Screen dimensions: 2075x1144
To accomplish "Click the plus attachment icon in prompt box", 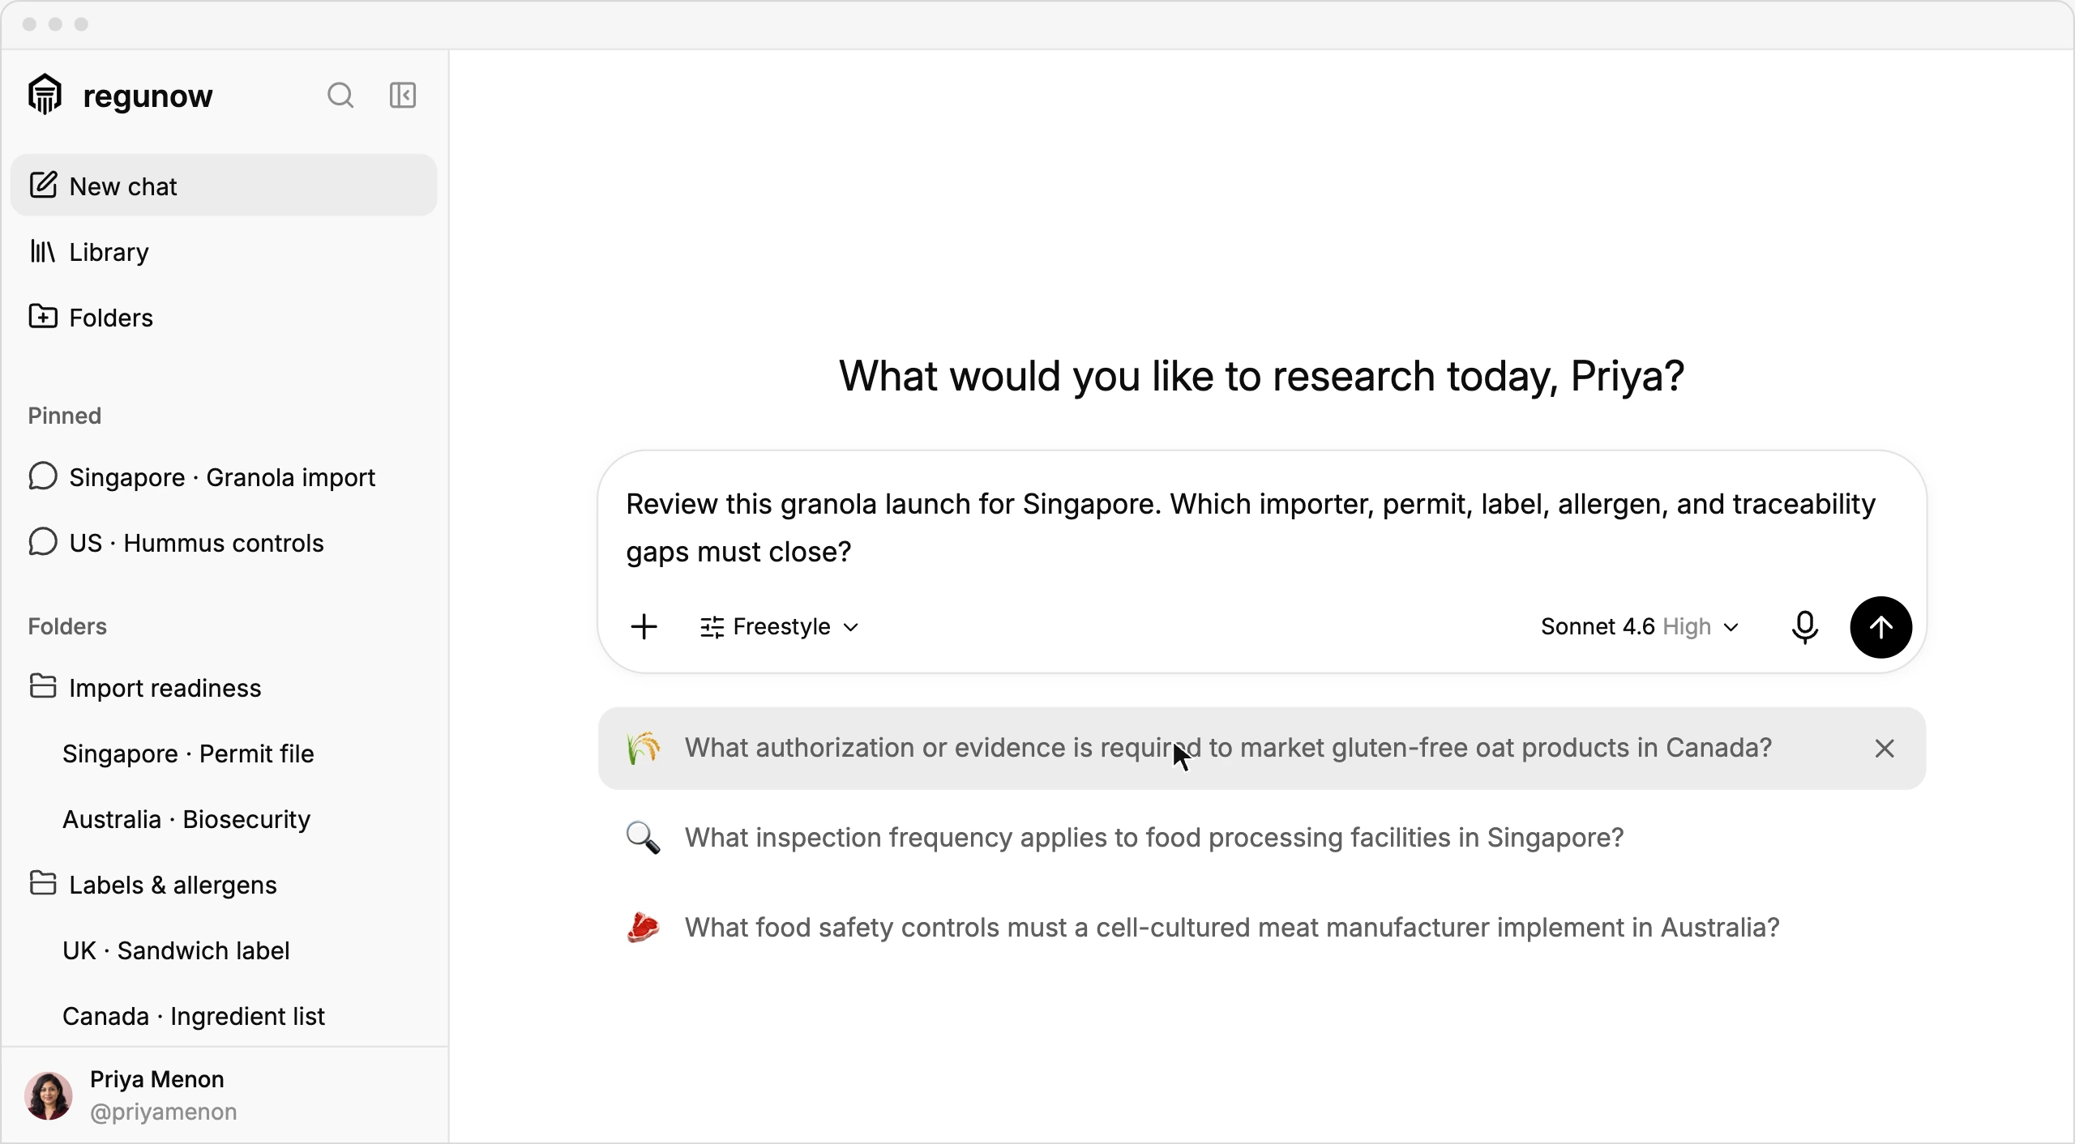I will point(644,626).
